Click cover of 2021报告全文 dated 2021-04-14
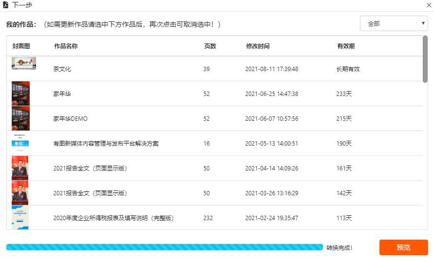This screenshot has height=262, width=434. (20, 168)
